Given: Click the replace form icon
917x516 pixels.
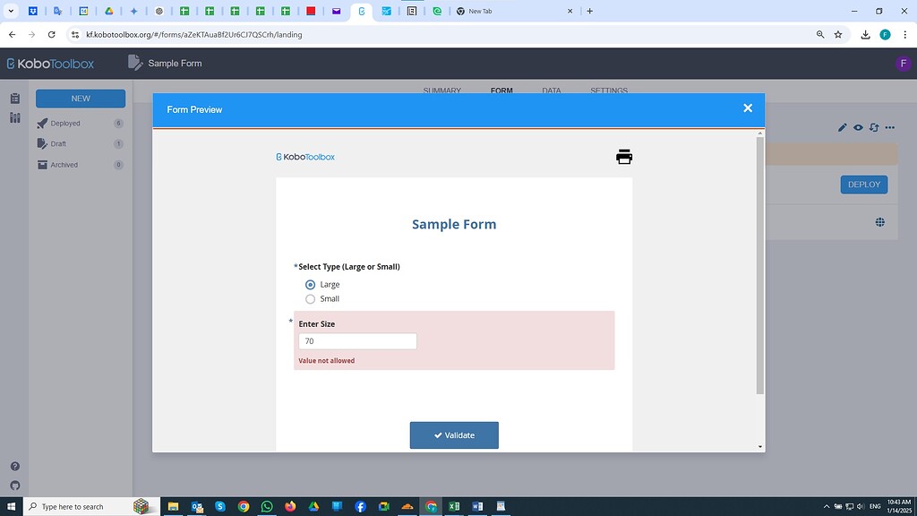Looking at the screenshot, I should pos(874,127).
